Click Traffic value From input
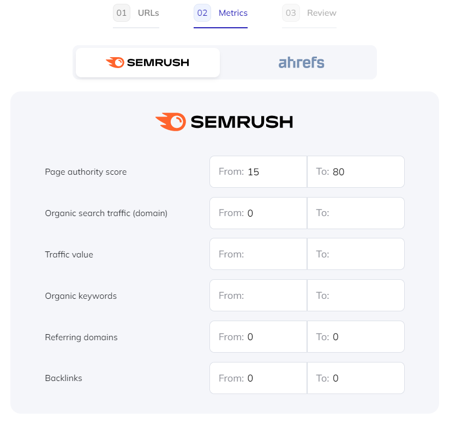The height and width of the screenshot is (424, 450). click(x=259, y=254)
